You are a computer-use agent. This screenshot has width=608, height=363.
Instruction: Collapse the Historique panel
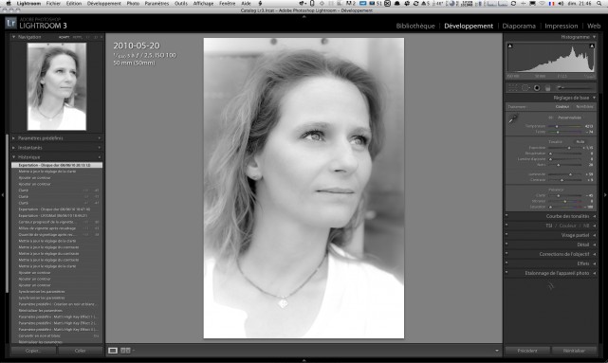[57, 157]
